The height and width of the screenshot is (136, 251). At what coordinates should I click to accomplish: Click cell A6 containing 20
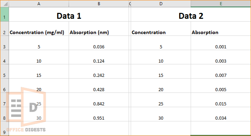coord(39,86)
